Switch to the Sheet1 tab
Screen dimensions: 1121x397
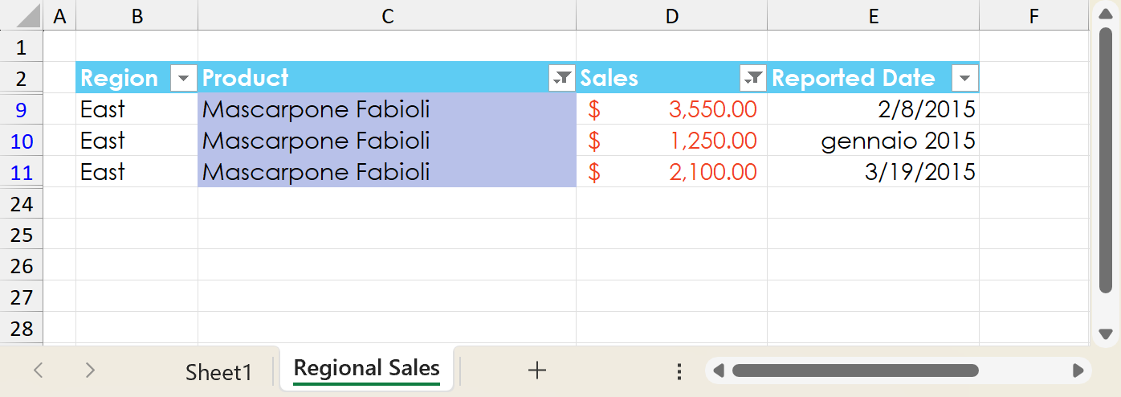point(218,371)
